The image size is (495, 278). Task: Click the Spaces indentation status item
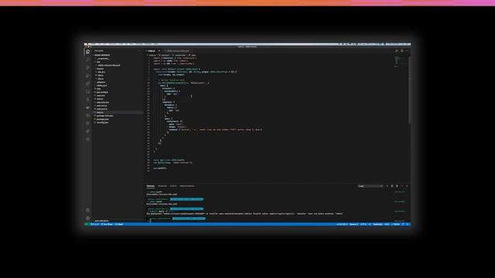(x=354, y=224)
